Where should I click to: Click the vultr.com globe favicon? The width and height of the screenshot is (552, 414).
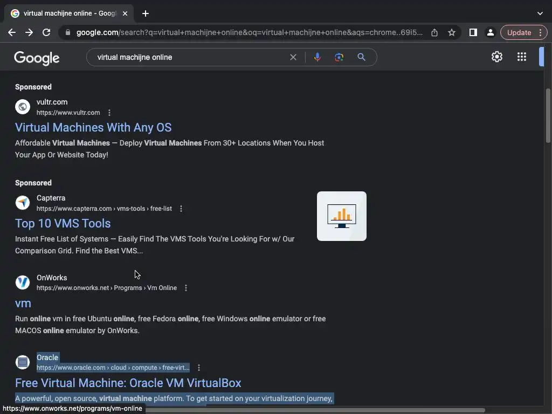[x=23, y=107]
